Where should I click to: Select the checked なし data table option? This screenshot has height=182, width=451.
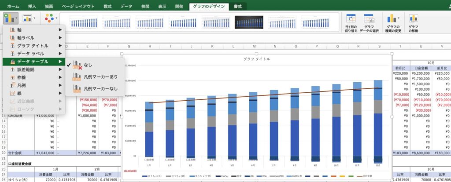click(88, 65)
